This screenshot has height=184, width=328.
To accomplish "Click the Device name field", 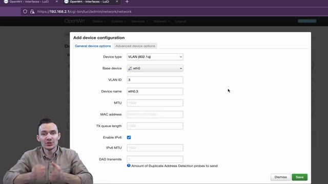I will (155, 91).
